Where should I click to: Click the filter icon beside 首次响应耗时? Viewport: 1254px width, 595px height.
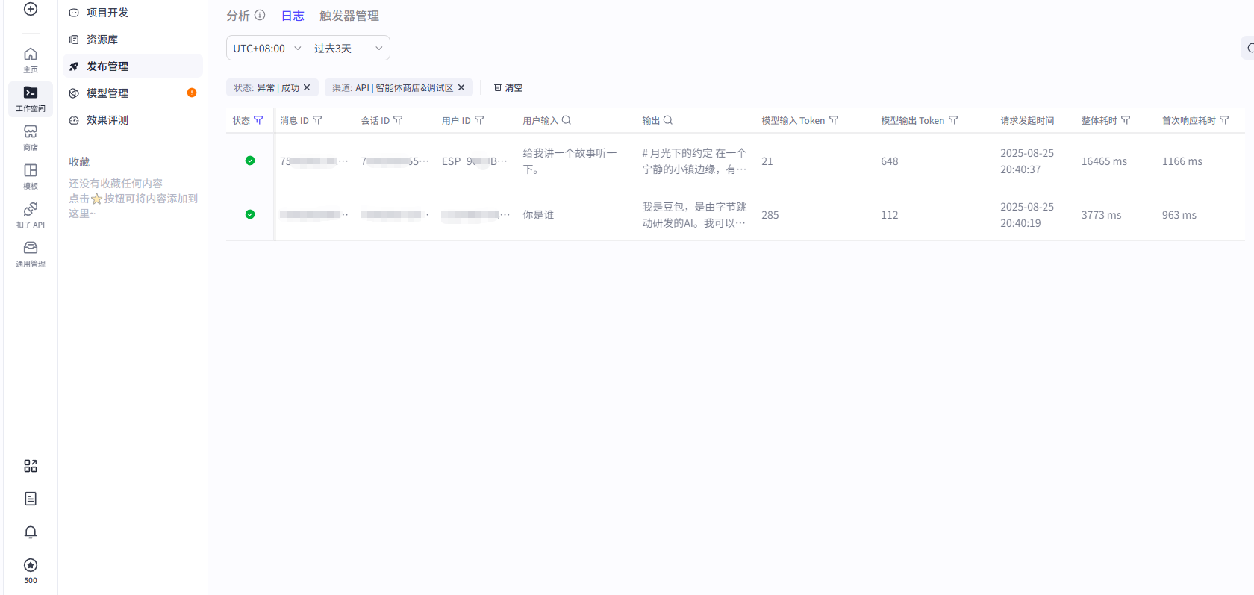1224,120
